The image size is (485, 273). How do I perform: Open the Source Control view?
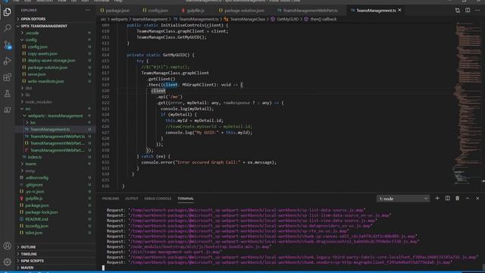[x=7, y=45]
